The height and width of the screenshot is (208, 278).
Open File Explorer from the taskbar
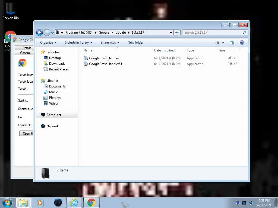click(23, 203)
